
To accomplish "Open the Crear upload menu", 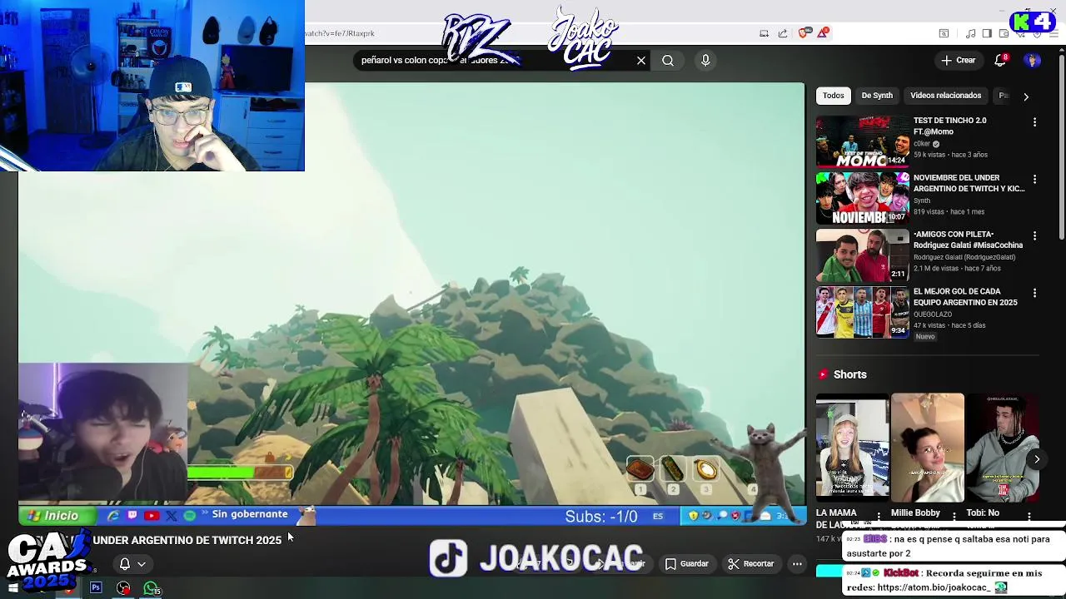I will click(958, 60).
